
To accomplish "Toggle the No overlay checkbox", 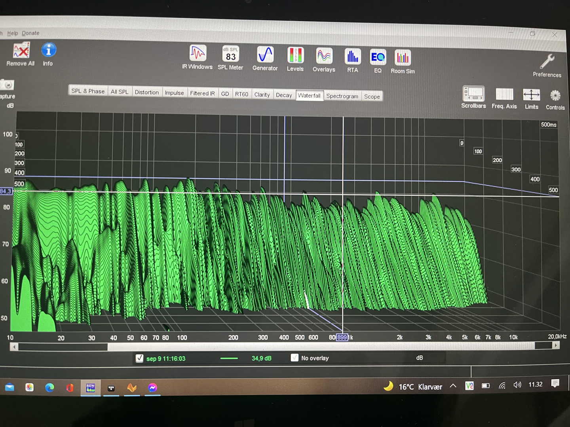I will [x=294, y=358].
